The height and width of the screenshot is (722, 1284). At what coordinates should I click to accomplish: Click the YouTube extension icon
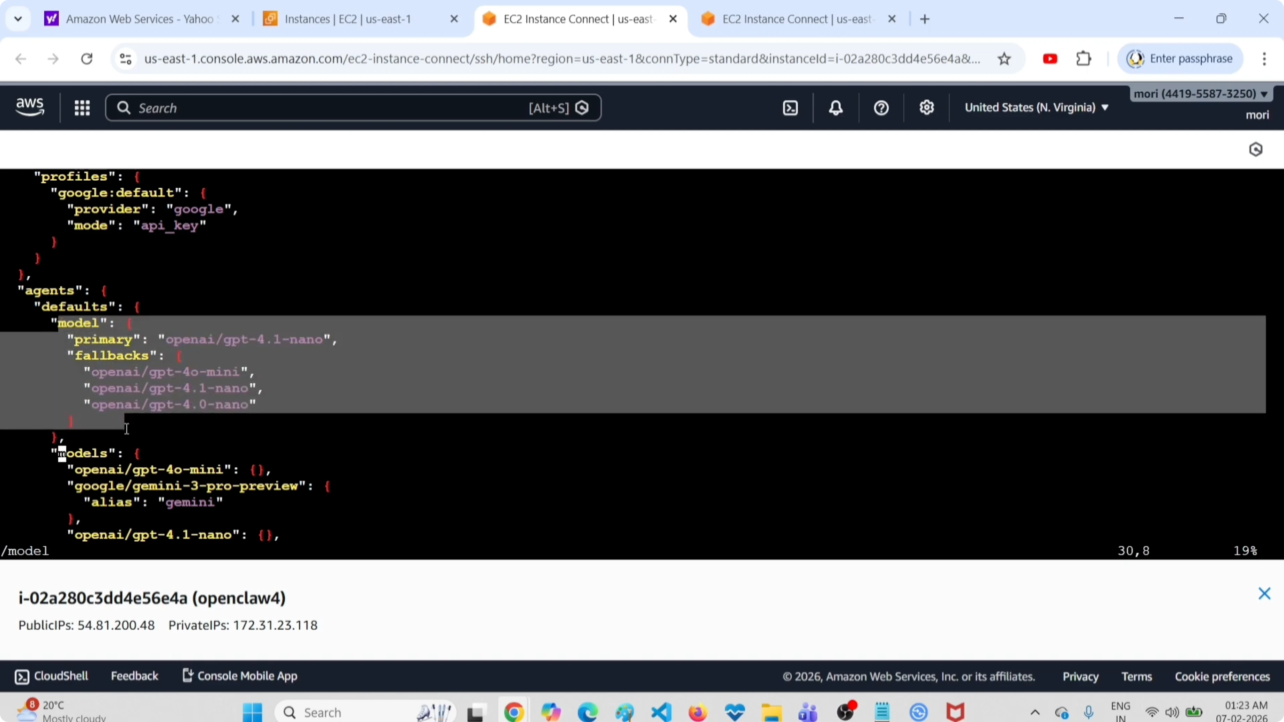tap(1050, 59)
